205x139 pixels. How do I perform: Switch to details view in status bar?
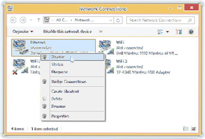(x=186, y=129)
